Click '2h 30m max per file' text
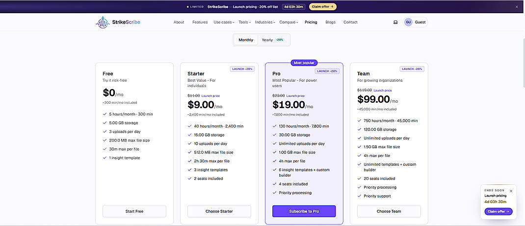 (211, 161)
